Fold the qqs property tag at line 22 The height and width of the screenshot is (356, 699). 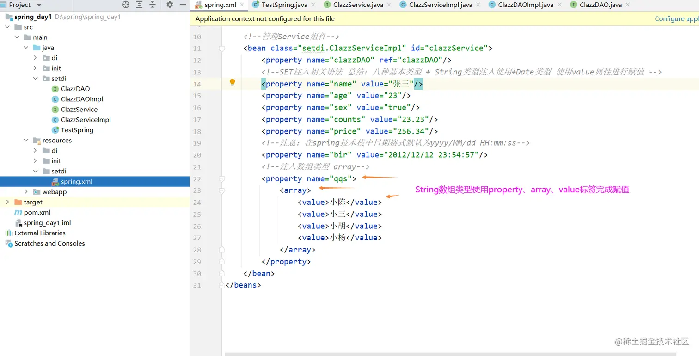tap(221, 179)
